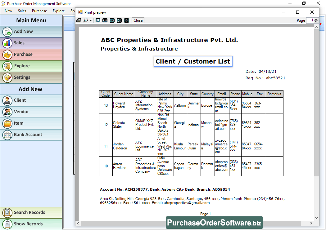Select one-page layout view icon
The image size is (326, 230).
tap(98, 20)
